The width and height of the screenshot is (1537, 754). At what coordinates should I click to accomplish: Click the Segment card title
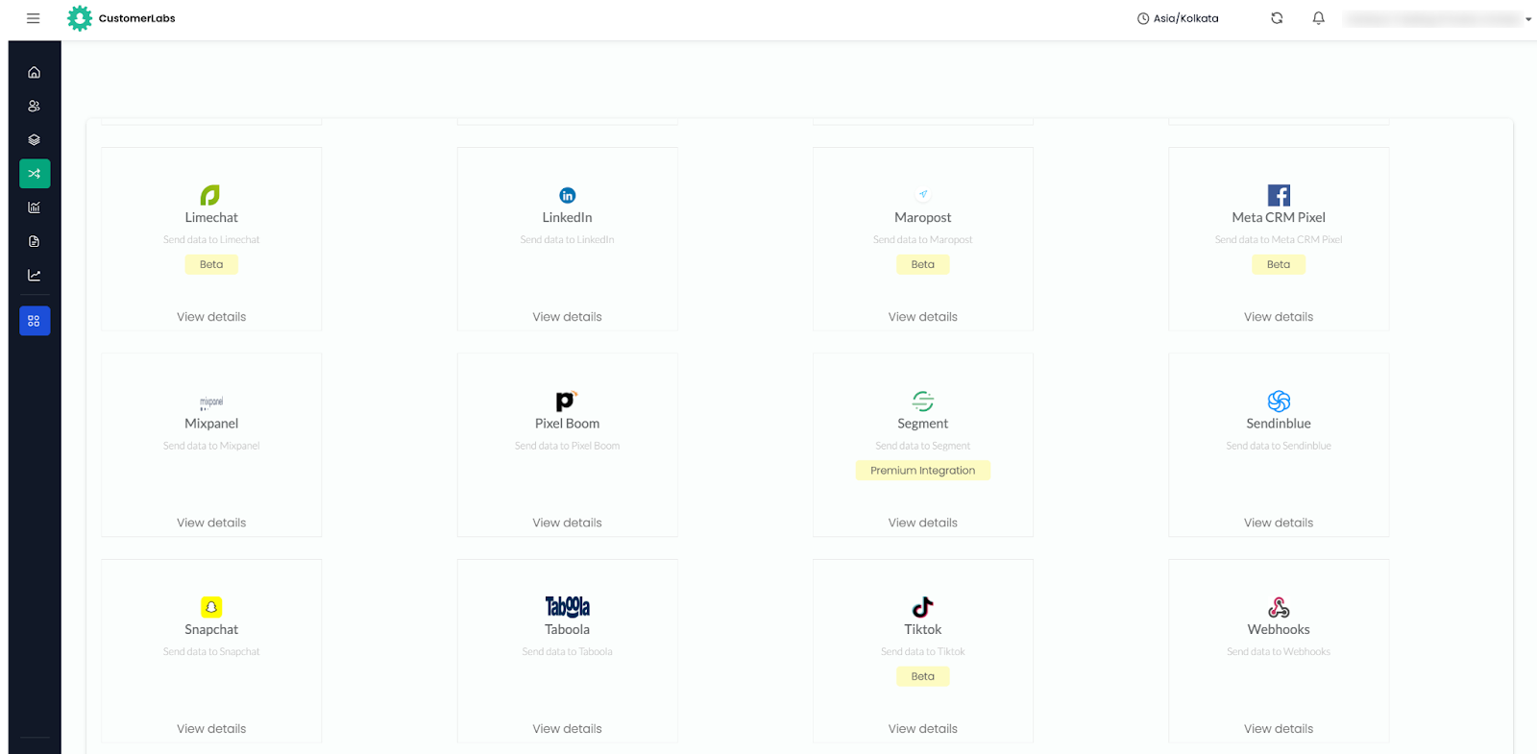coord(923,424)
